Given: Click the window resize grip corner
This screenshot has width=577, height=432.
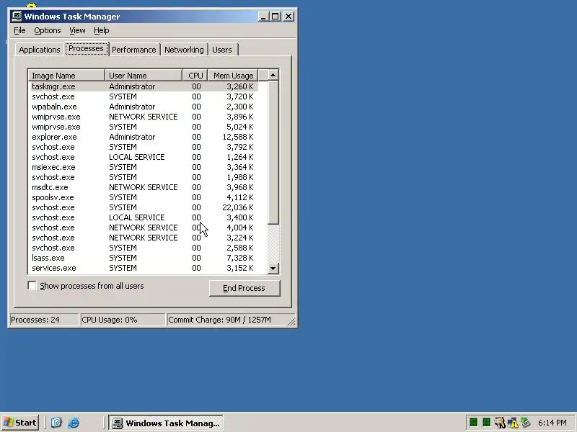Looking at the screenshot, I should [291, 322].
